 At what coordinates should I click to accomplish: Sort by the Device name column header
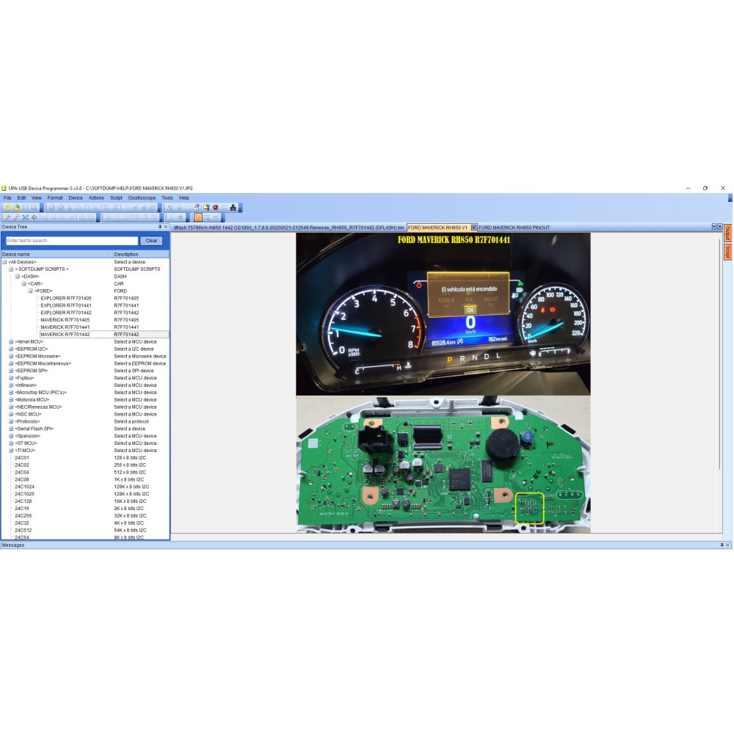point(55,254)
